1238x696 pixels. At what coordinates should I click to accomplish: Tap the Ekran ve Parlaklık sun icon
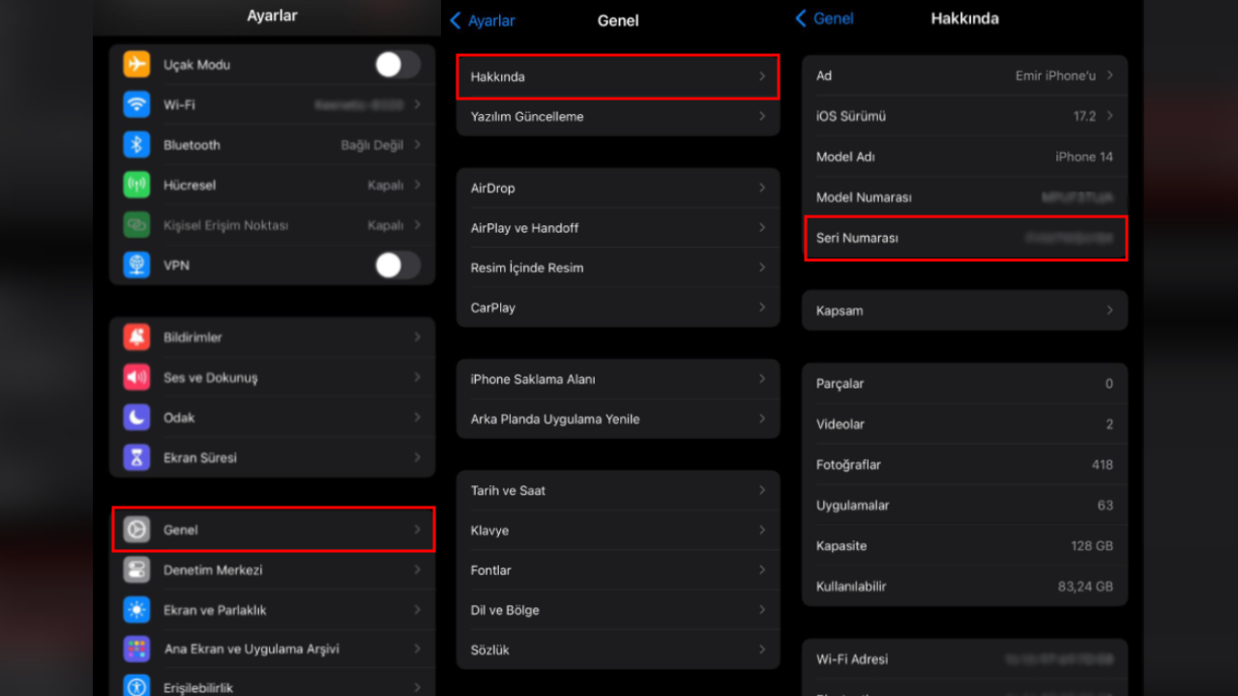tap(136, 610)
